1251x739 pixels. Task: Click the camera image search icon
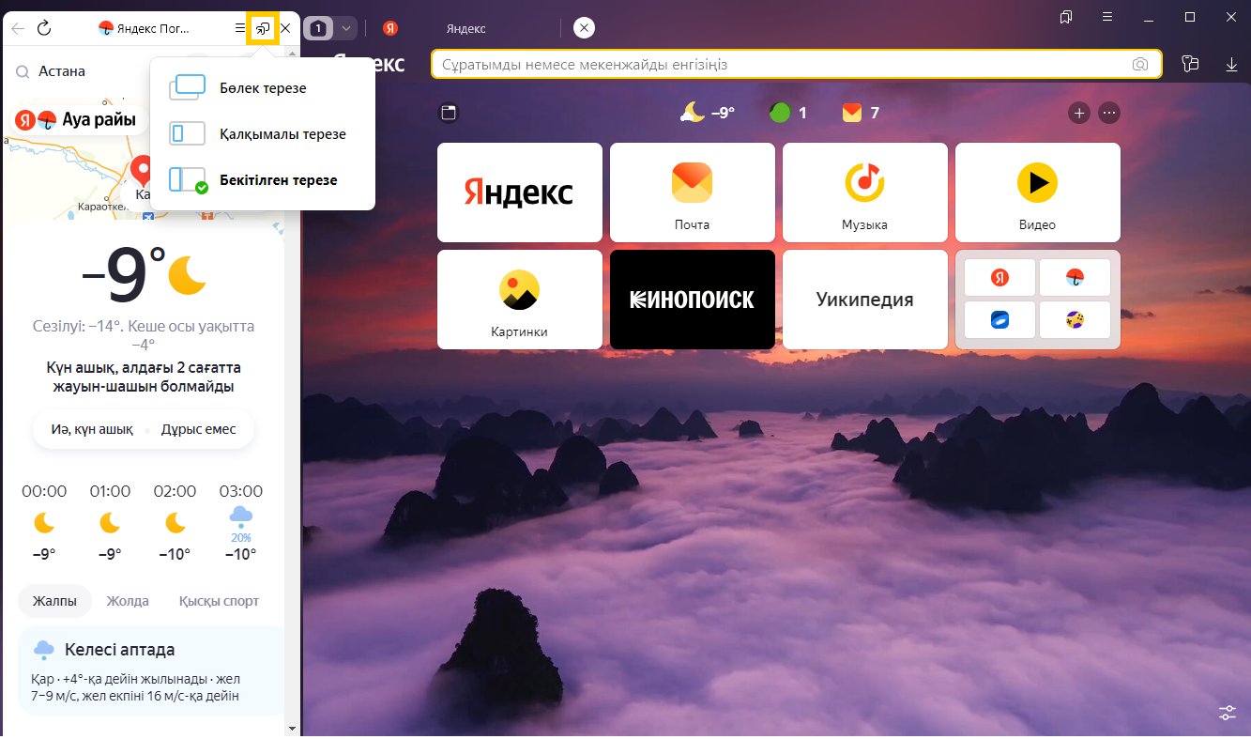click(x=1139, y=65)
